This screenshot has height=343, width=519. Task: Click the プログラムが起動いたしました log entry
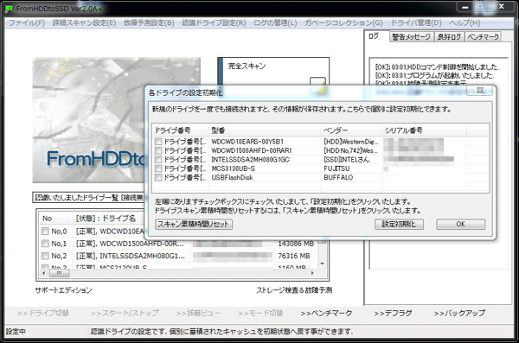(434, 76)
